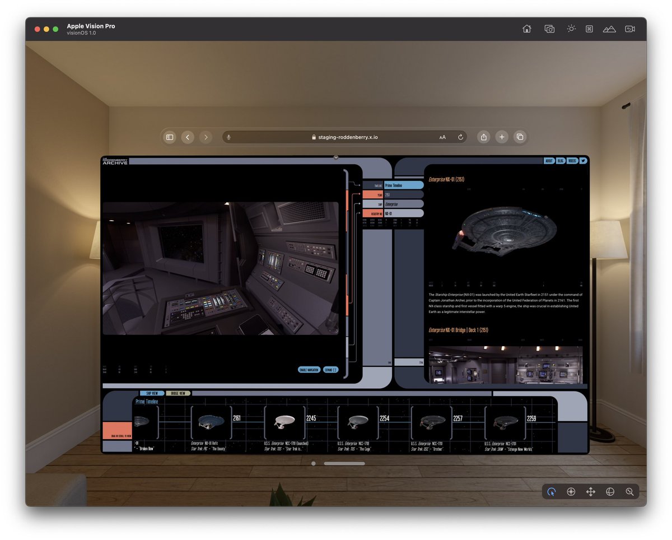This screenshot has width=672, height=540.
Task: Switch to Ship View tab
Action: pyautogui.click(x=152, y=393)
